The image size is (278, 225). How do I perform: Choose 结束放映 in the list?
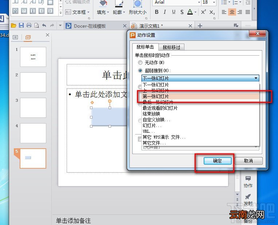pyautogui.click(x=200, y=114)
